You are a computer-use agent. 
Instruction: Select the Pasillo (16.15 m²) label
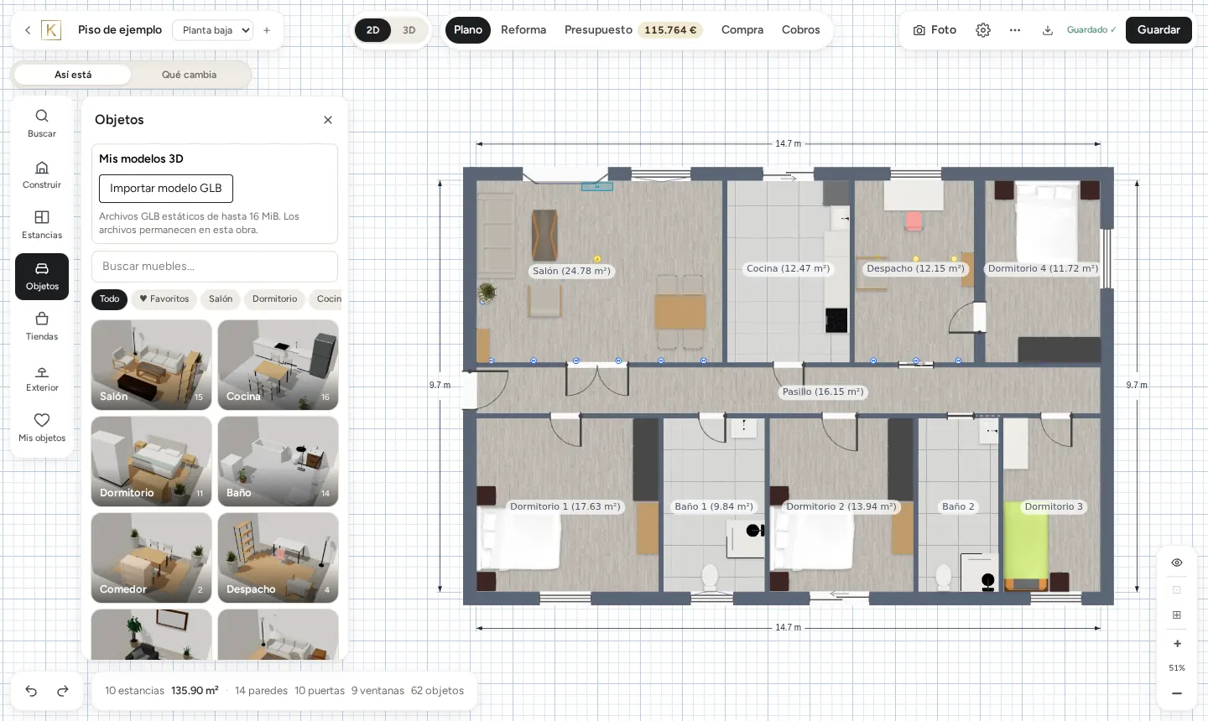click(822, 392)
